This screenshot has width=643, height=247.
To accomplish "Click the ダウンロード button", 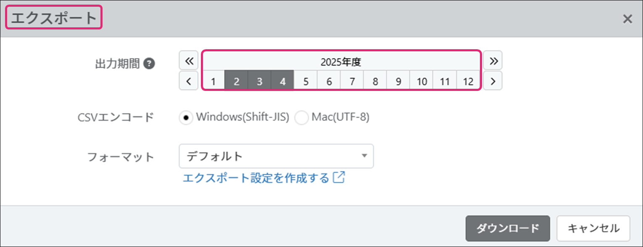I will tap(508, 228).
